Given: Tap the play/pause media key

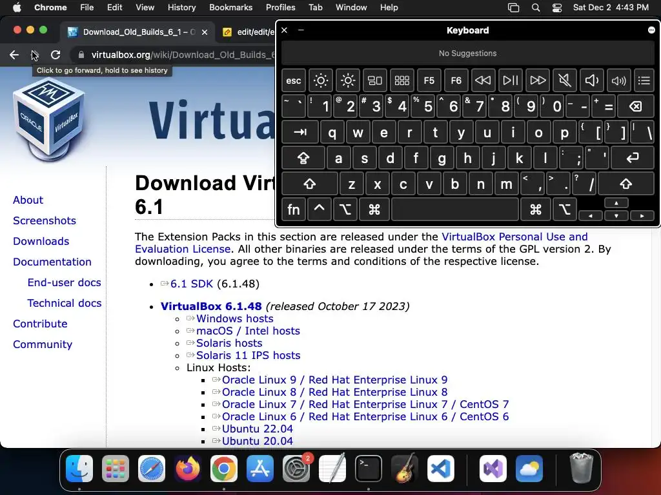Looking at the screenshot, I should [510, 81].
